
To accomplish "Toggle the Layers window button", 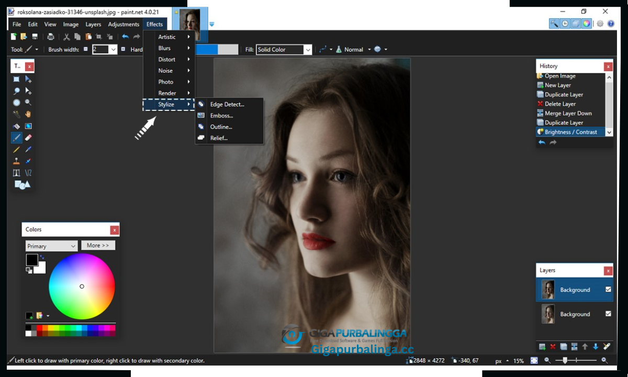I will tap(576, 24).
